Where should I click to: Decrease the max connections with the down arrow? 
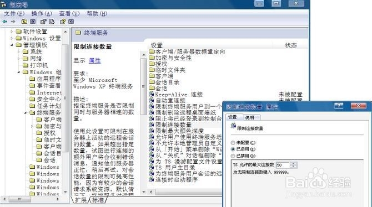(294, 167)
